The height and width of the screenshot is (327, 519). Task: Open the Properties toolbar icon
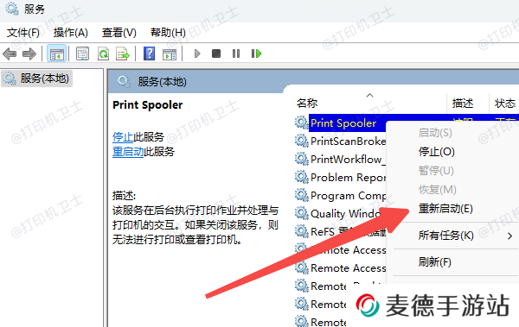(x=82, y=53)
